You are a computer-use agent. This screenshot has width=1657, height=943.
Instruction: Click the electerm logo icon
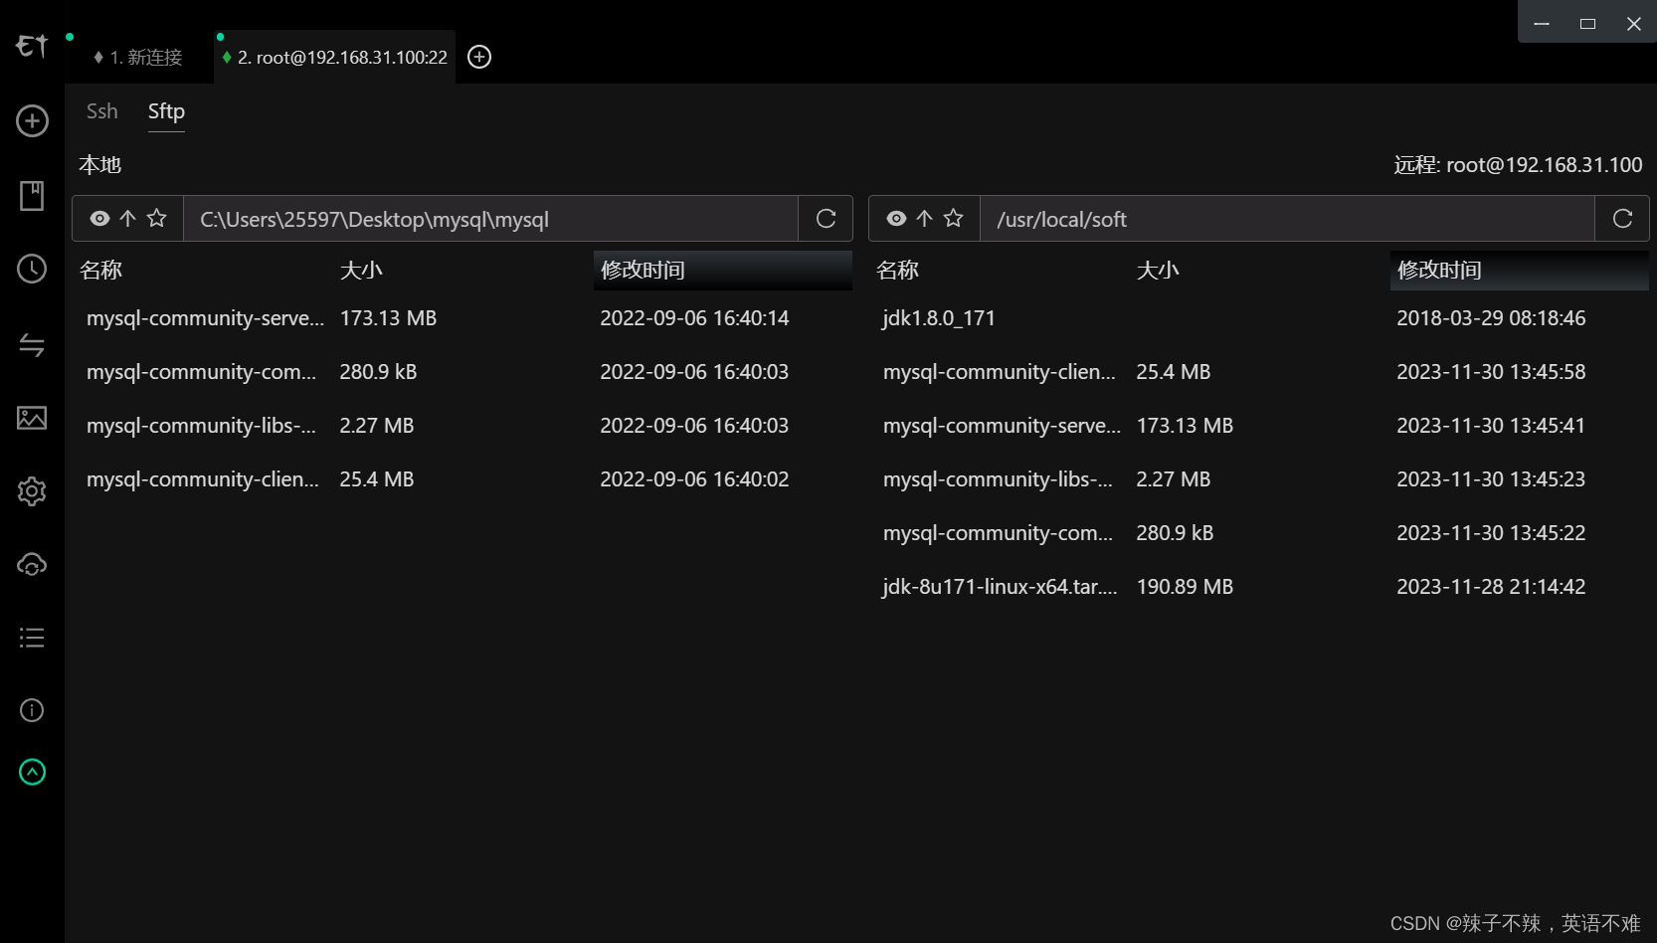pos(32,46)
